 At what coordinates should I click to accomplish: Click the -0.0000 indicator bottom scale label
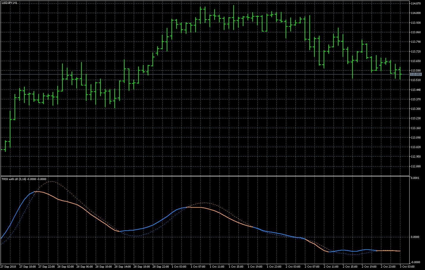(415, 262)
